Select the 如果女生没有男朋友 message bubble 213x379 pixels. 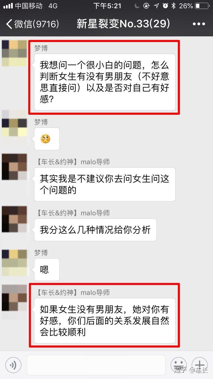(x=105, y=321)
